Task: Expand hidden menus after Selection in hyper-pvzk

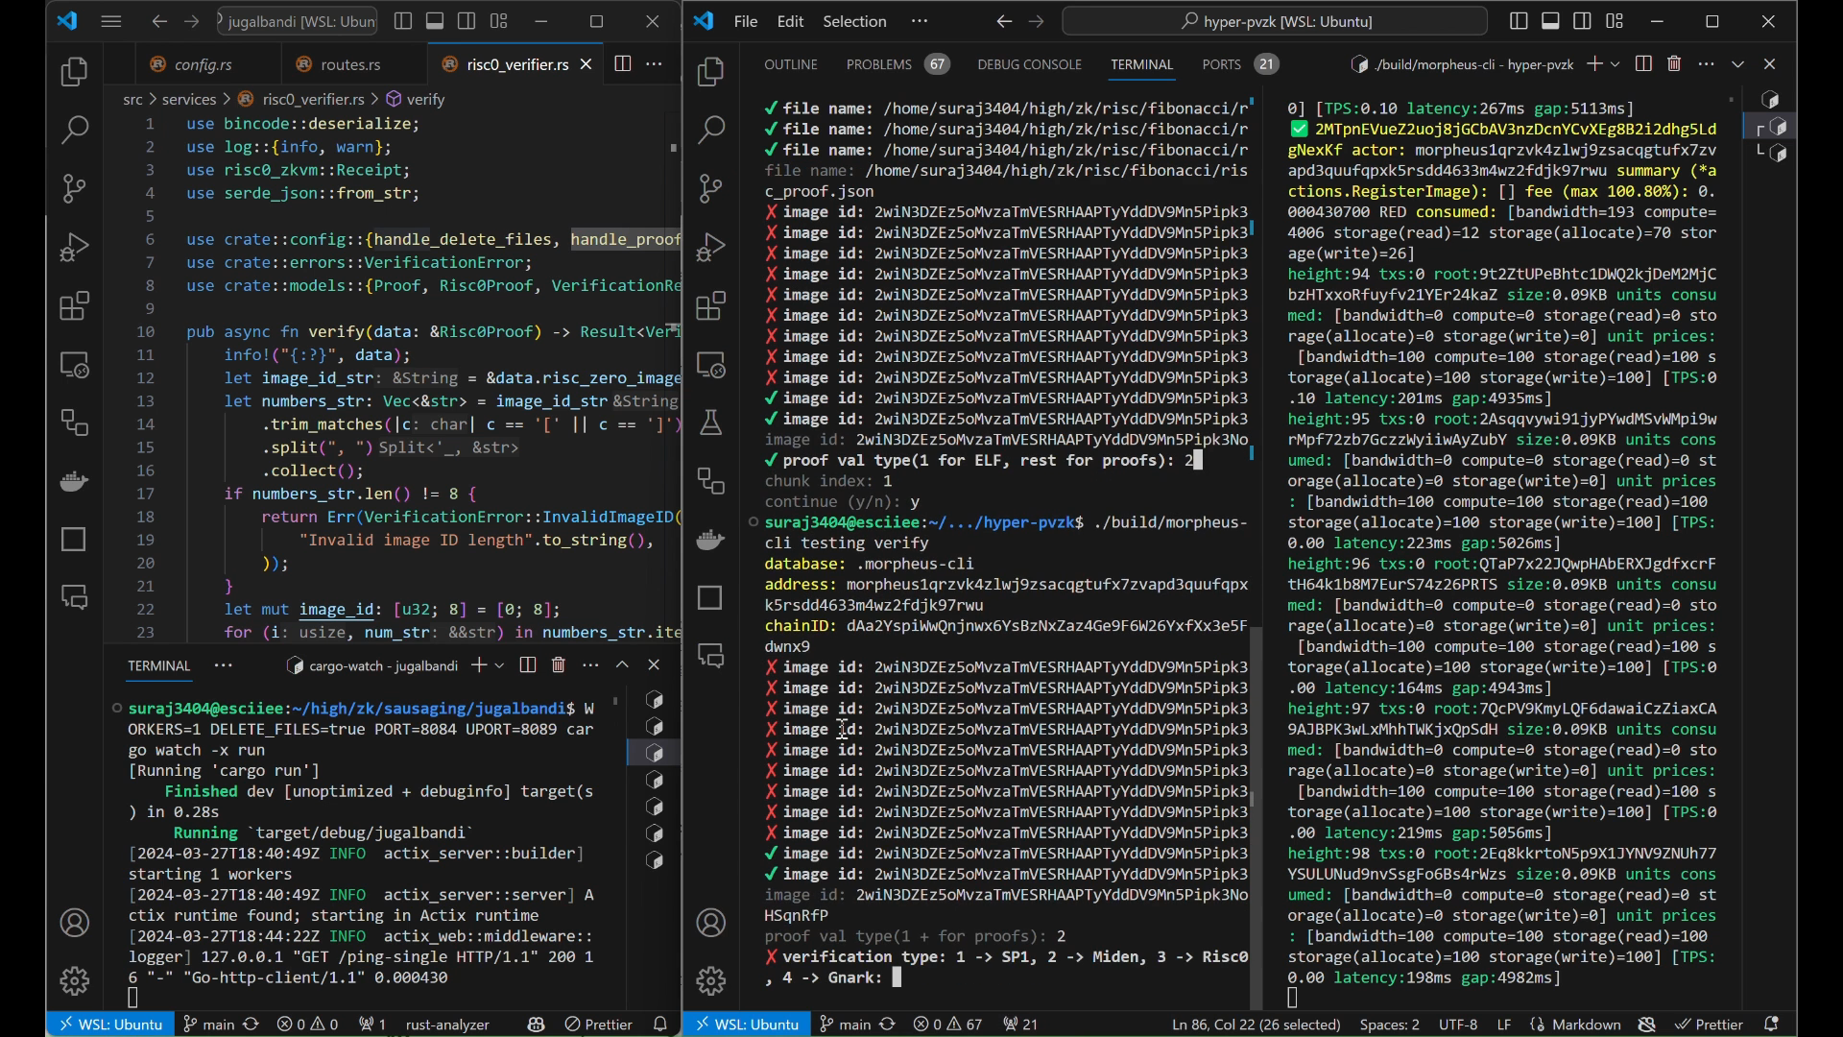Action: 920,21
